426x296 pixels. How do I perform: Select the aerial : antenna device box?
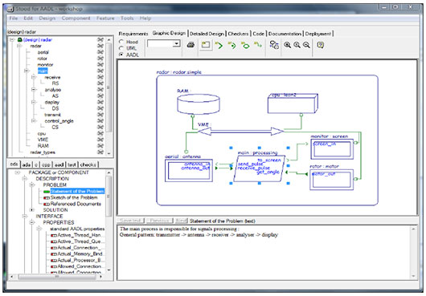[189, 171]
